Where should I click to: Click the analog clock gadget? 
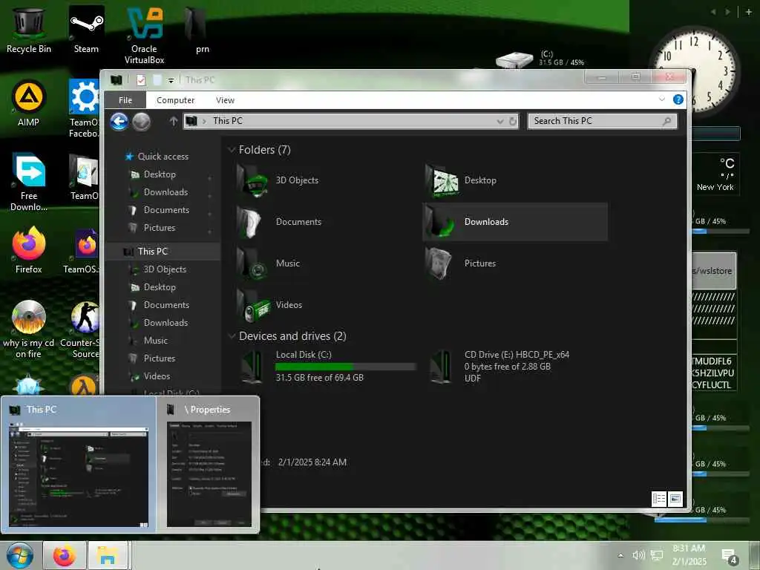tap(695, 72)
